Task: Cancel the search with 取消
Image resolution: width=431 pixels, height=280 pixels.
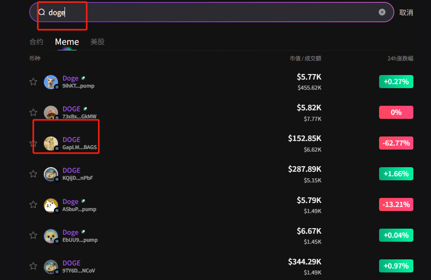Action: point(406,13)
